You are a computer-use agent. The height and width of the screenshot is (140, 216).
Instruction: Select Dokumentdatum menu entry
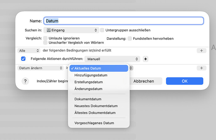[99, 99]
